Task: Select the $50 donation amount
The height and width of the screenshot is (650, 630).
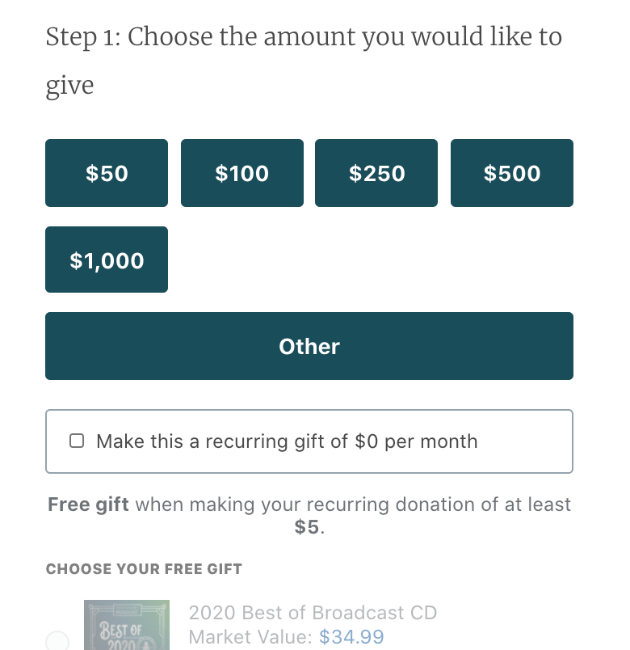Action: tap(107, 173)
